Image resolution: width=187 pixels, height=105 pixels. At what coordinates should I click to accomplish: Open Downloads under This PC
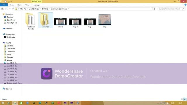10,52
